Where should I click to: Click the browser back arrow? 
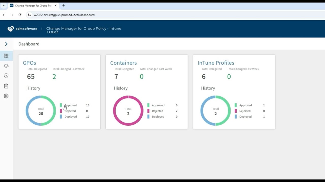(x=4, y=15)
